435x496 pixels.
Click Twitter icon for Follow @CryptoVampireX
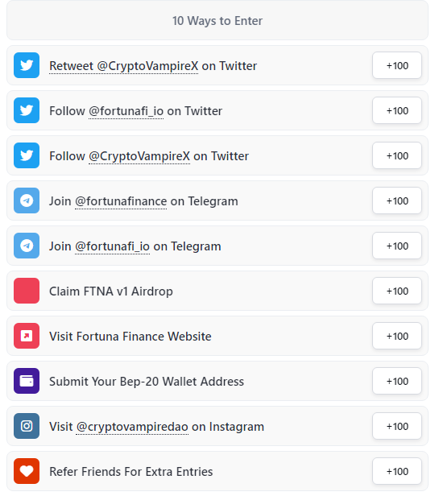pyautogui.click(x=27, y=155)
